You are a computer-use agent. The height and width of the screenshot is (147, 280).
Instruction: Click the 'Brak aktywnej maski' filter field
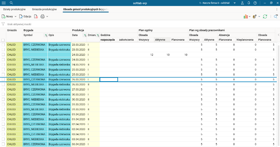click(20, 24)
